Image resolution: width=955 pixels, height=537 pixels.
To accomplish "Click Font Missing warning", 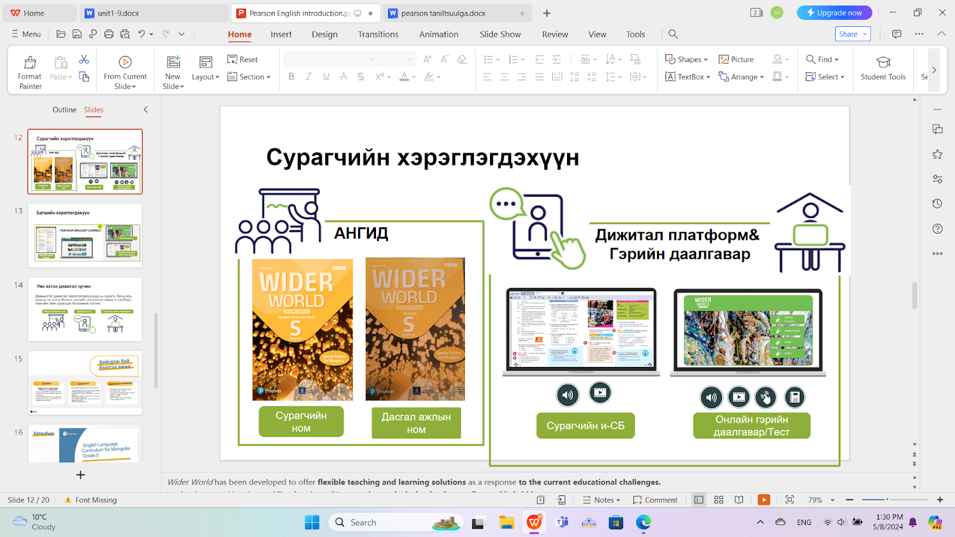I will (x=90, y=500).
